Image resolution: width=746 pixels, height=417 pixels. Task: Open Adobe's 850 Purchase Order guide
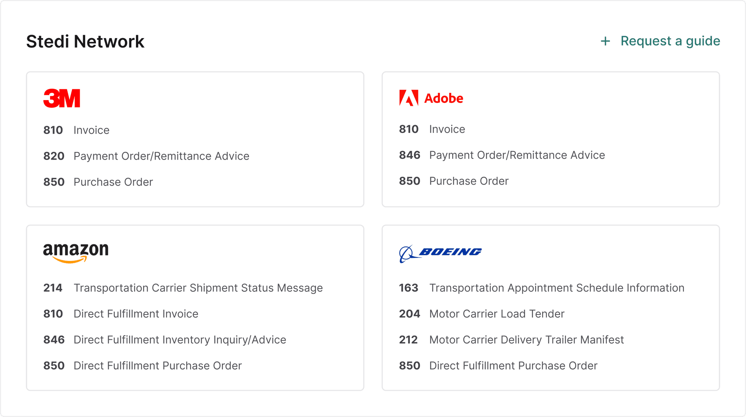pos(454,181)
